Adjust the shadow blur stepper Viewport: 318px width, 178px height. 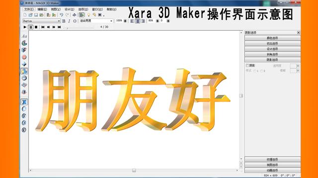click(x=298, y=70)
